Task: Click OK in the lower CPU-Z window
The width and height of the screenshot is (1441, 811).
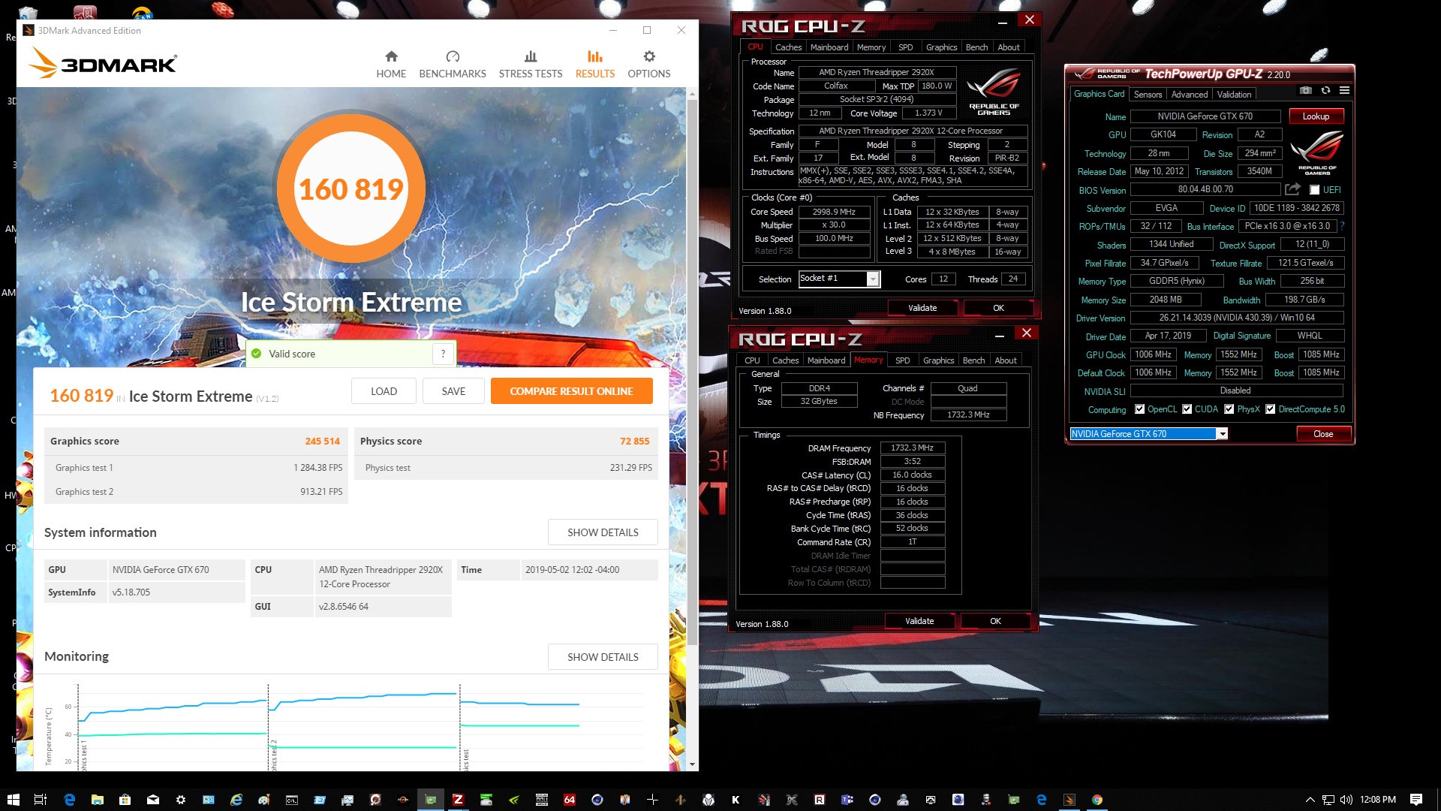Action: coord(995,621)
